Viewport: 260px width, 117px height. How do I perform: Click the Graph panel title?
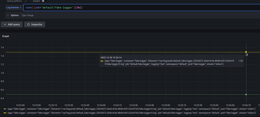(6, 36)
